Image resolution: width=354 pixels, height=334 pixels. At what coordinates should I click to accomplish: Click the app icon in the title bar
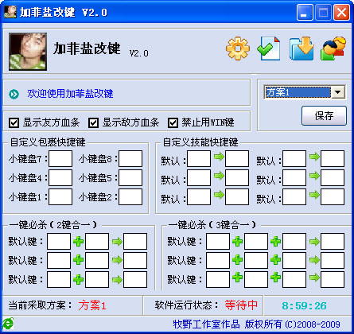click(10, 12)
